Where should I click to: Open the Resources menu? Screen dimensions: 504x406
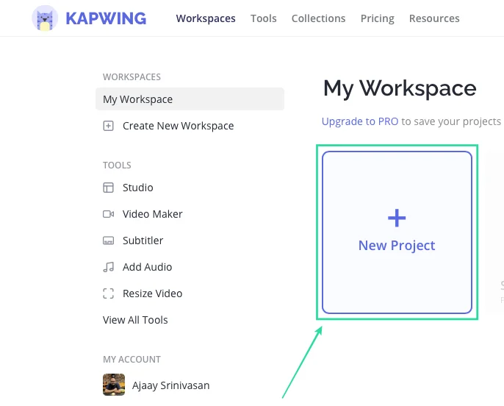[433, 18]
